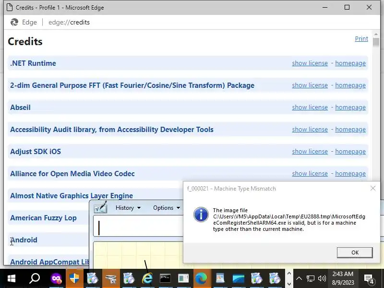Click "Accessibility Audit library" entry title
384x288 pixels.
[x=112, y=129]
